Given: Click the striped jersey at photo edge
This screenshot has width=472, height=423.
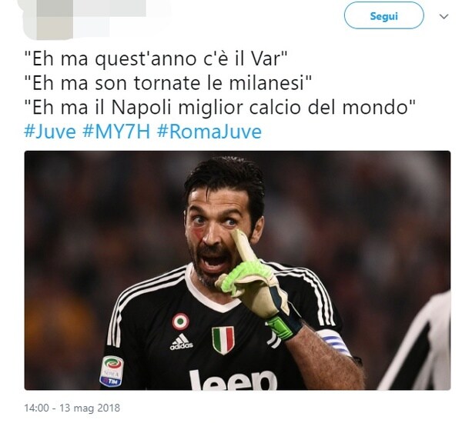Looking at the screenshot, I should [x=418, y=343].
